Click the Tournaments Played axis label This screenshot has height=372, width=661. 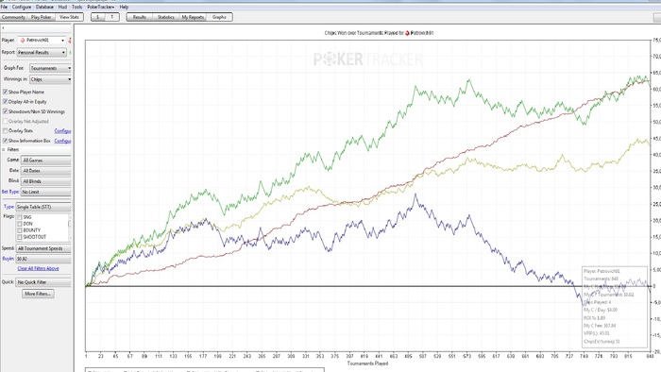point(367,364)
